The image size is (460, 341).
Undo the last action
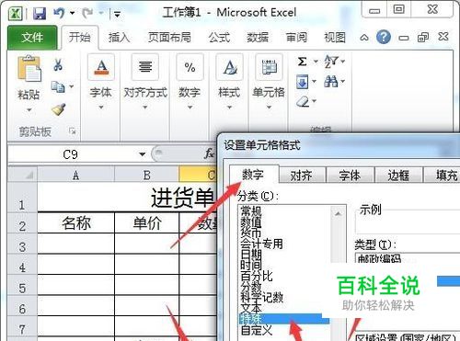[x=59, y=13]
